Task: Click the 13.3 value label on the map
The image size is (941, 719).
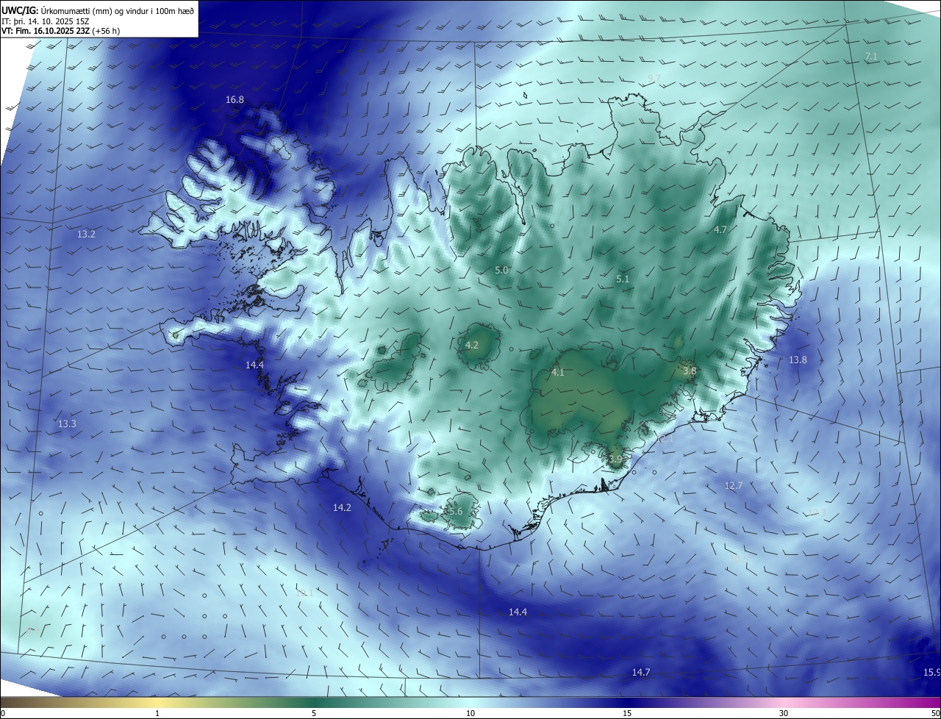Action: click(x=67, y=424)
